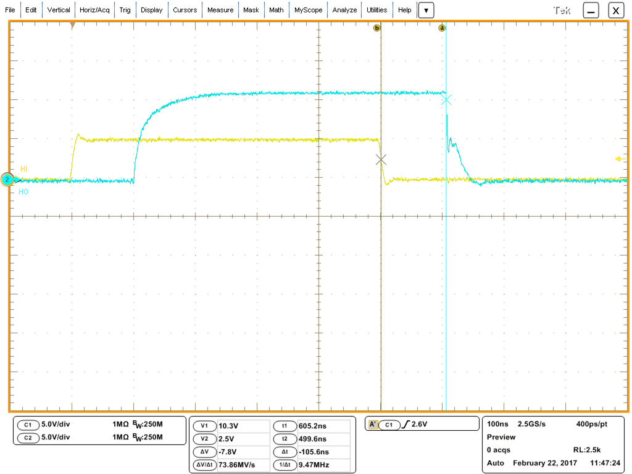Image resolution: width=632 pixels, height=474 pixels.
Task: Open the MyScope menu
Action: (308, 10)
